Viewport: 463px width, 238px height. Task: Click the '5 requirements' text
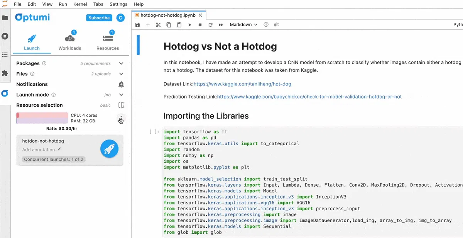click(95, 63)
